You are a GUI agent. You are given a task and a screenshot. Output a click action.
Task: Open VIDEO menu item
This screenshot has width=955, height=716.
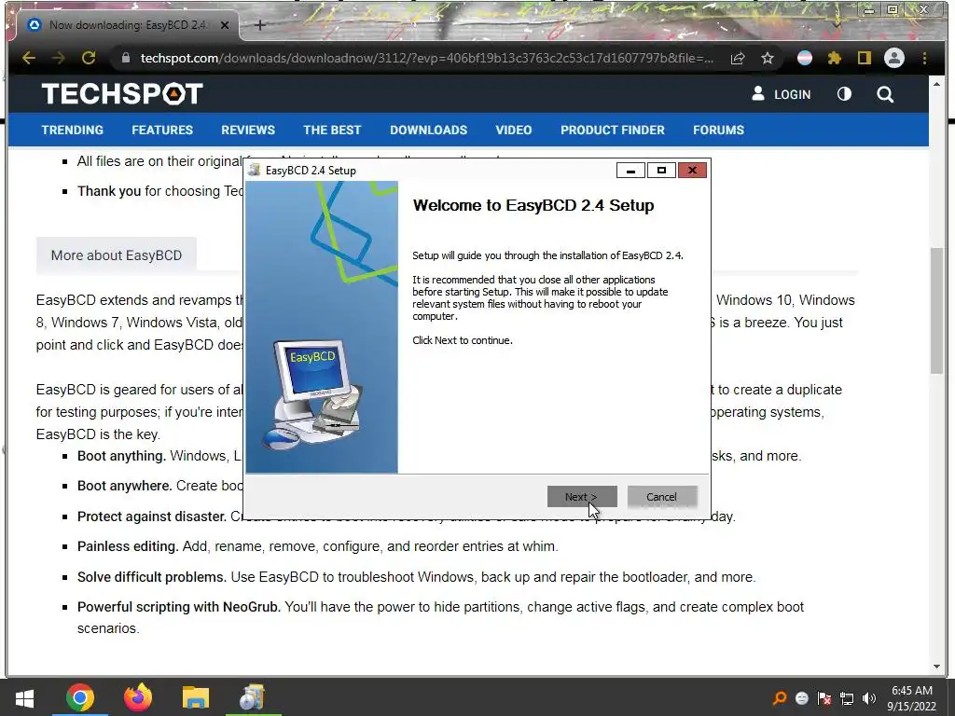click(x=514, y=130)
